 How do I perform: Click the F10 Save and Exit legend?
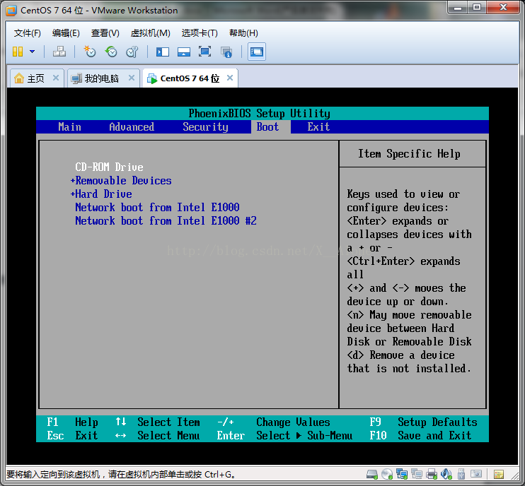[x=420, y=436]
